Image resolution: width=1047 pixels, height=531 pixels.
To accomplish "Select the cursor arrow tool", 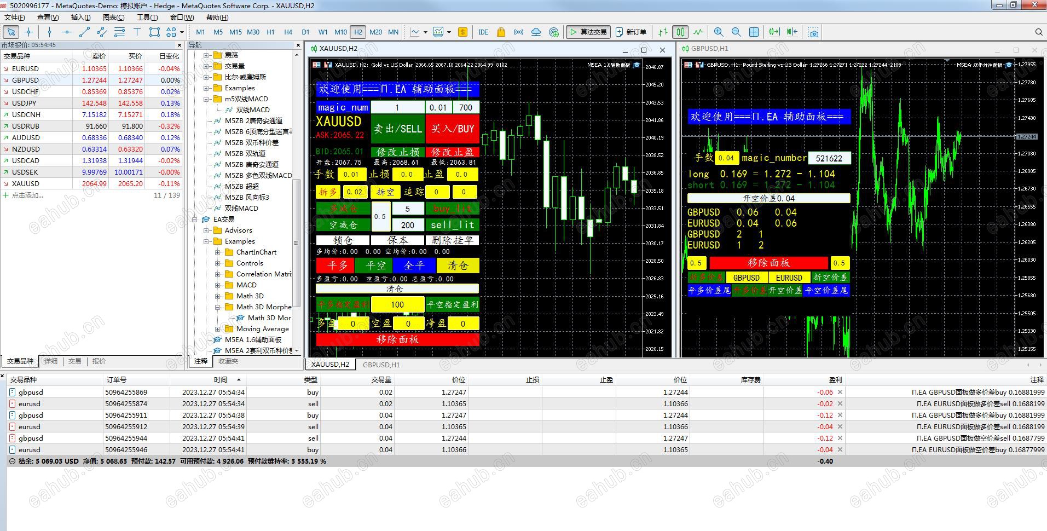I will pyautogui.click(x=11, y=32).
